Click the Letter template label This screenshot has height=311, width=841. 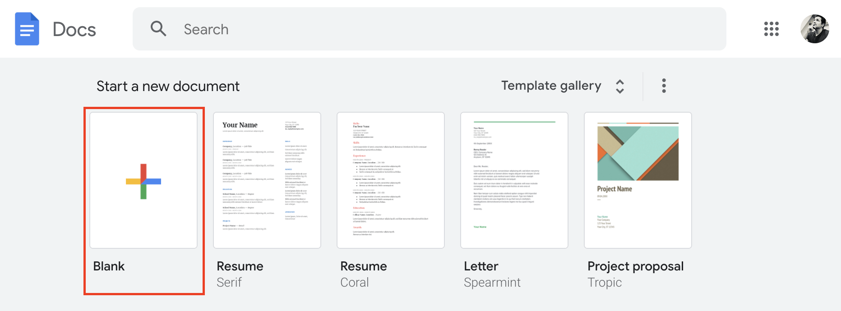(481, 266)
